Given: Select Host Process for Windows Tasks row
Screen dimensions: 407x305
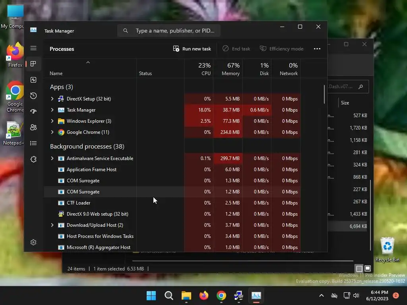Looking at the screenshot, I should pos(172,236).
